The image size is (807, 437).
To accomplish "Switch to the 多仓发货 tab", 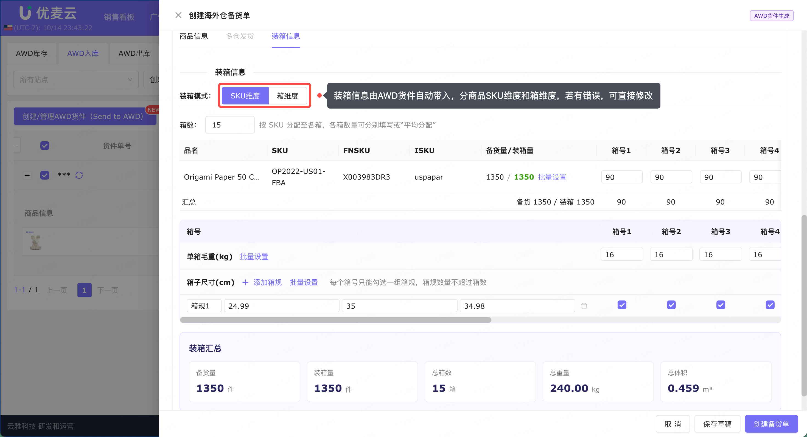I will [x=240, y=36].
